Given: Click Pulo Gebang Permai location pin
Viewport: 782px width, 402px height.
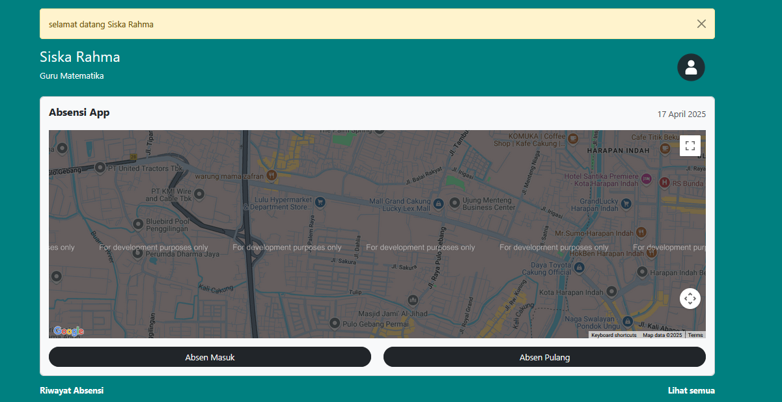Looking at the screenshot, I should click(x=335, y=323).
